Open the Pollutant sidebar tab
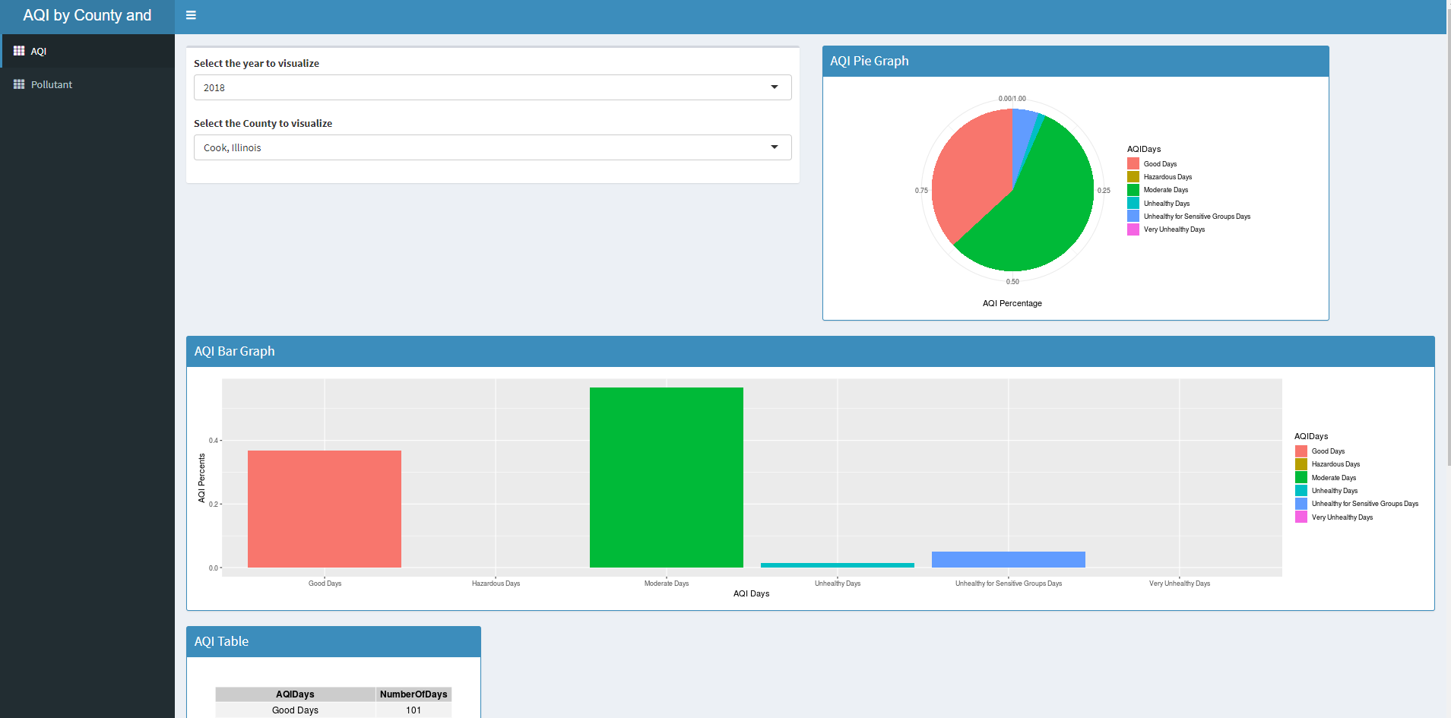Image resolution: width=1451 pixels, height=718 pixels. (x=87, y=84)
